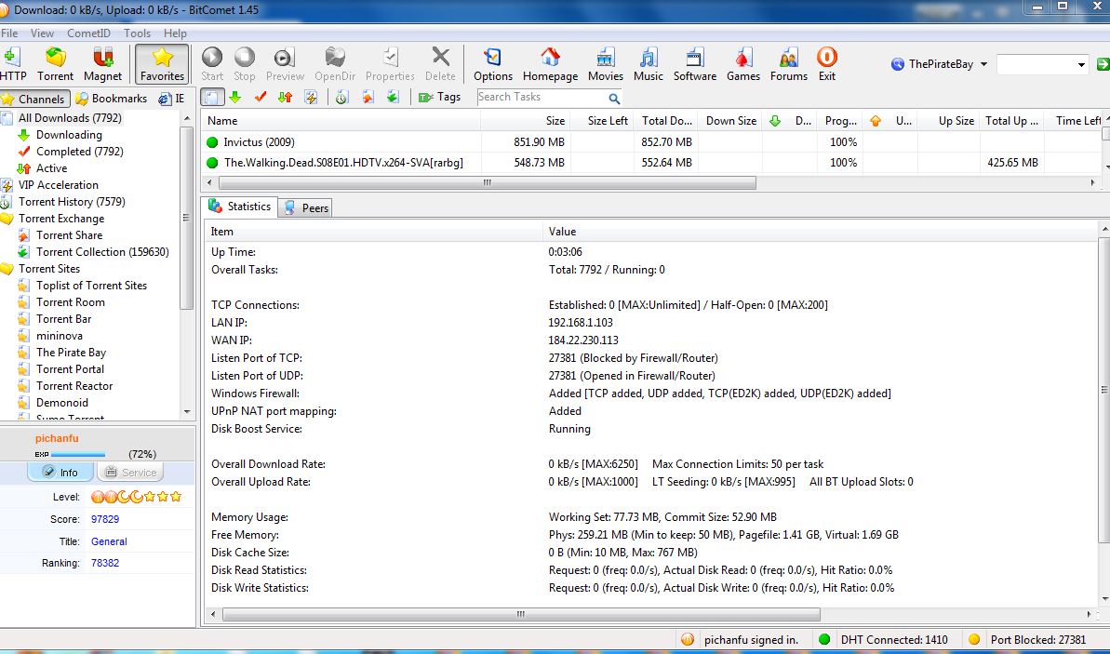The height and width of the screenshot is (654, 1110).
Task: Open the Games toolbar shortcut
Action: (x=743, y=63)
